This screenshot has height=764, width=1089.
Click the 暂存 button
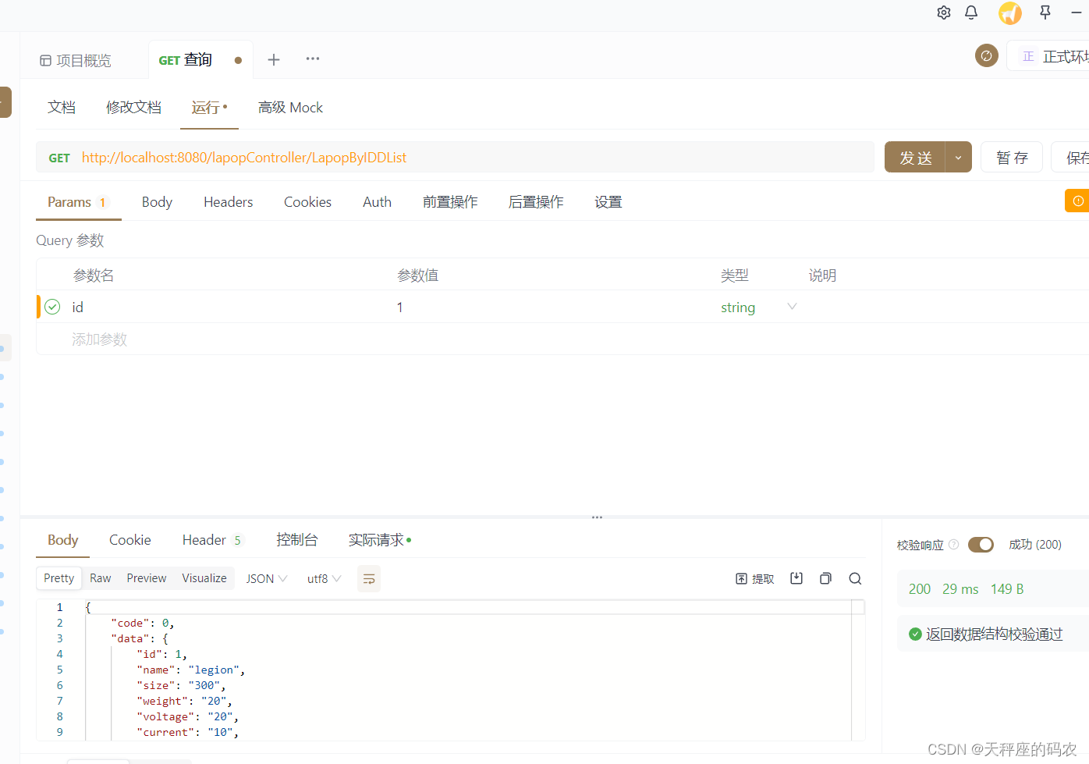coord(1012,157)
